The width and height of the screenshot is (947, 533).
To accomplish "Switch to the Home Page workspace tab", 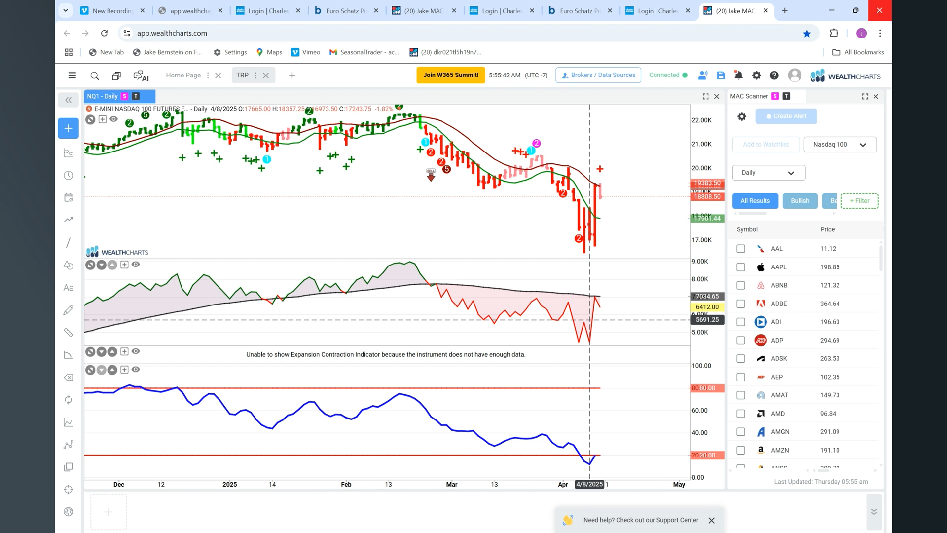I will [183, 76].
